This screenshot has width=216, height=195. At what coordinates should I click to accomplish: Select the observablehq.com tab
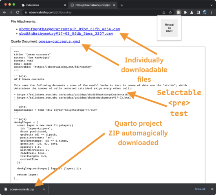click(x=93, y=5)
